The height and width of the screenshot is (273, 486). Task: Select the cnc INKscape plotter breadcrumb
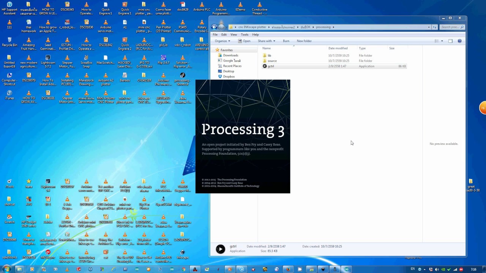pos(252,27)
